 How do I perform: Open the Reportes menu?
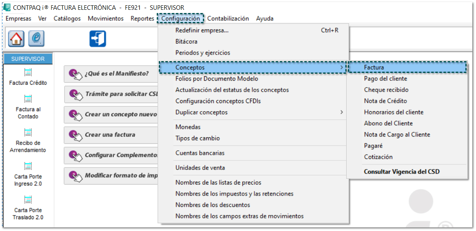pos(142,18)
